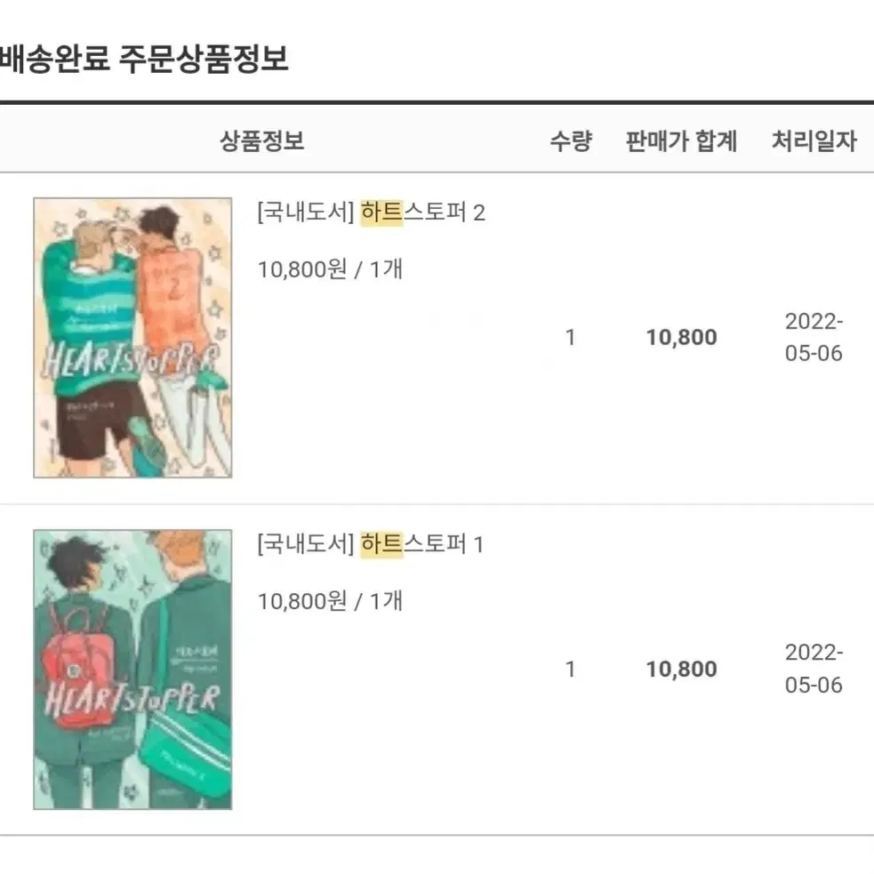
Task: Open the Heartstopper 2 book cover thumbnail
Action: 132,337
